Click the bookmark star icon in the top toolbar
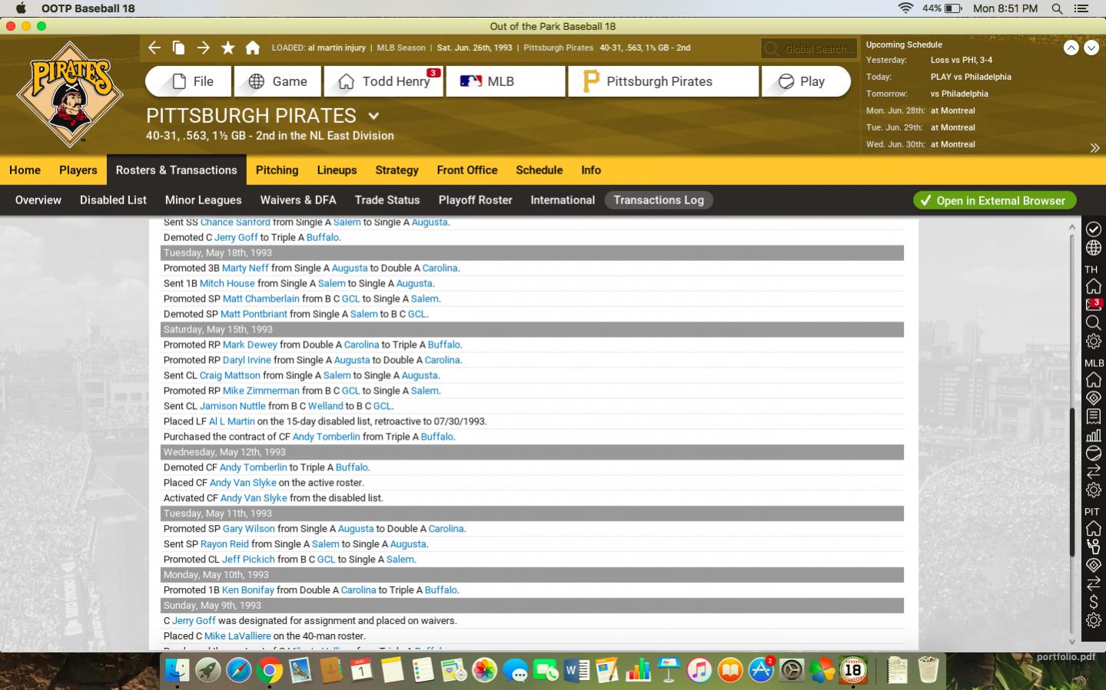The height and width of the screenshot is (690, 1106). pyautogui.click(x=228, y=48)
